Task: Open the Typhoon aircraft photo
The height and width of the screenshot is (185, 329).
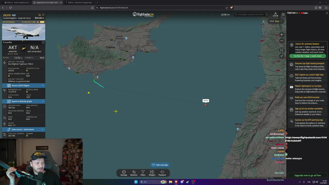Action: point(24,32)
